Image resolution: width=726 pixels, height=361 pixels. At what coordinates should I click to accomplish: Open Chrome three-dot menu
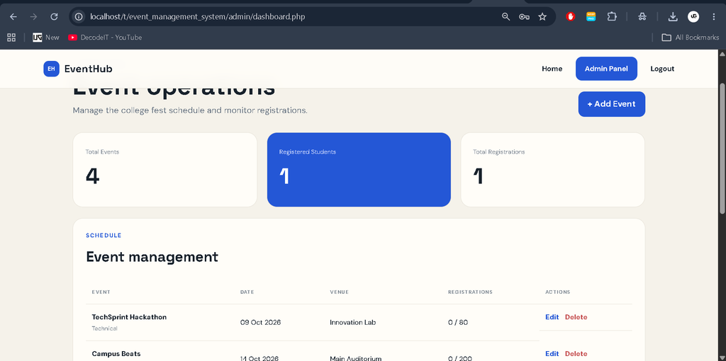tap(713, 17)
